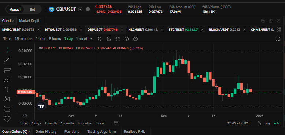Select the 1 hour interval
This screenshot has width=285, height=135.
pyautogui.click(x=41, y=39)
